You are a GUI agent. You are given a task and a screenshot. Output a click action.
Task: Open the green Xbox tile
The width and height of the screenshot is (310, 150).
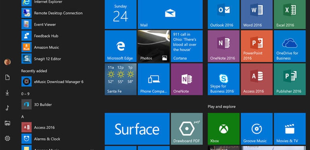point(224,129)
